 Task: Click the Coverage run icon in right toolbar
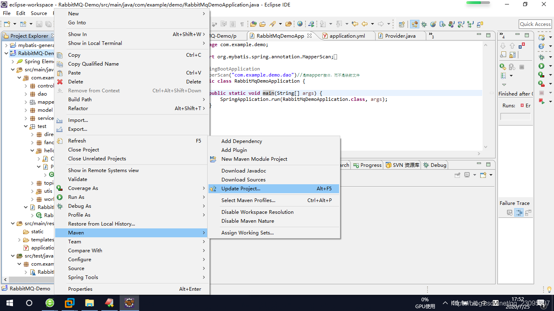click(541, 75)
